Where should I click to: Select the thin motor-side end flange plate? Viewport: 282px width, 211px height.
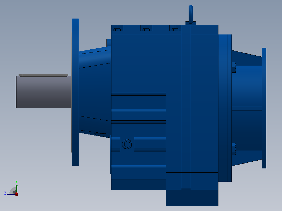[x=264, y=108]
